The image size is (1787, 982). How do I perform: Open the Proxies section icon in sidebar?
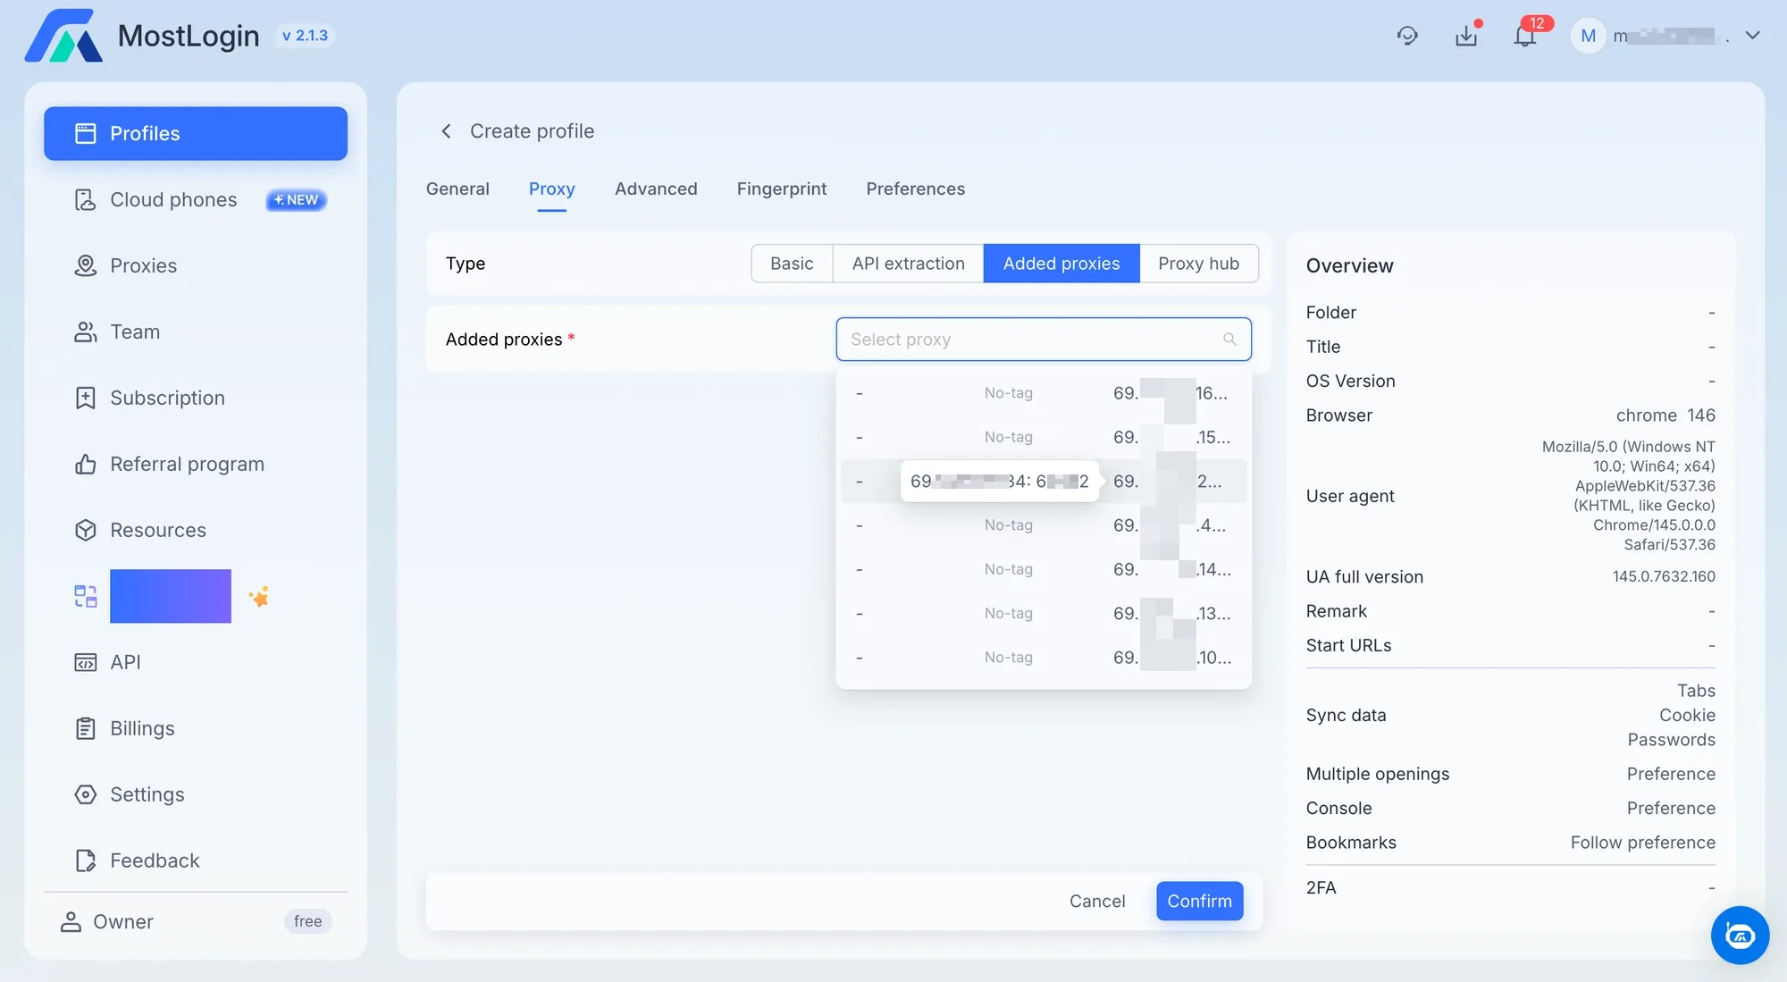(x=85, y=265)
